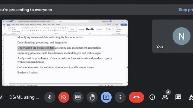Viewport: 193px width, 108px height.
Task: Open the activities icon
Action: (191, 97)
